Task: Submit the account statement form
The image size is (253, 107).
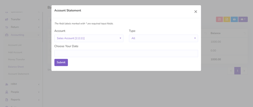Action: (x=61, y=62)
